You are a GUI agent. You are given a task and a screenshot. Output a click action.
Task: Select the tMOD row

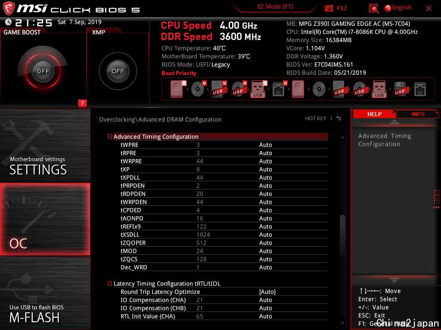click(x=224, y=251)
